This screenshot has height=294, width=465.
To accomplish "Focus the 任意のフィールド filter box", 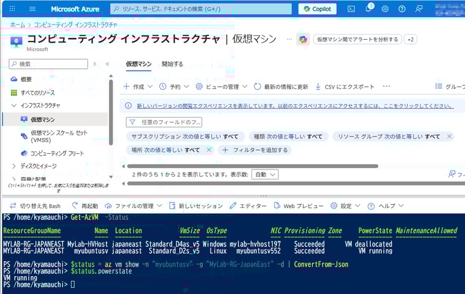I will pyautogui.click(x=164, y=122).
